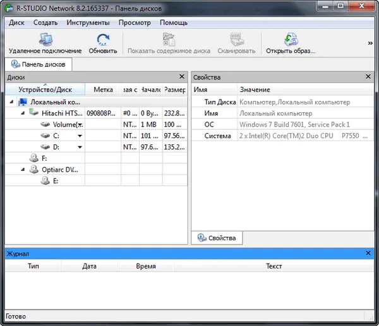The width and height of the screenshot is (379, 326).
Task: Click the icon on Панель дисков tab
Action: [16, 64]
